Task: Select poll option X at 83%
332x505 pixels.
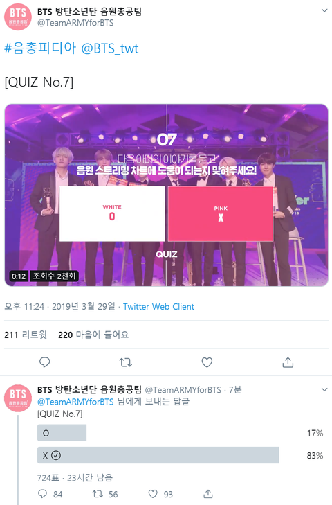Action: click(x=180, y=455)
